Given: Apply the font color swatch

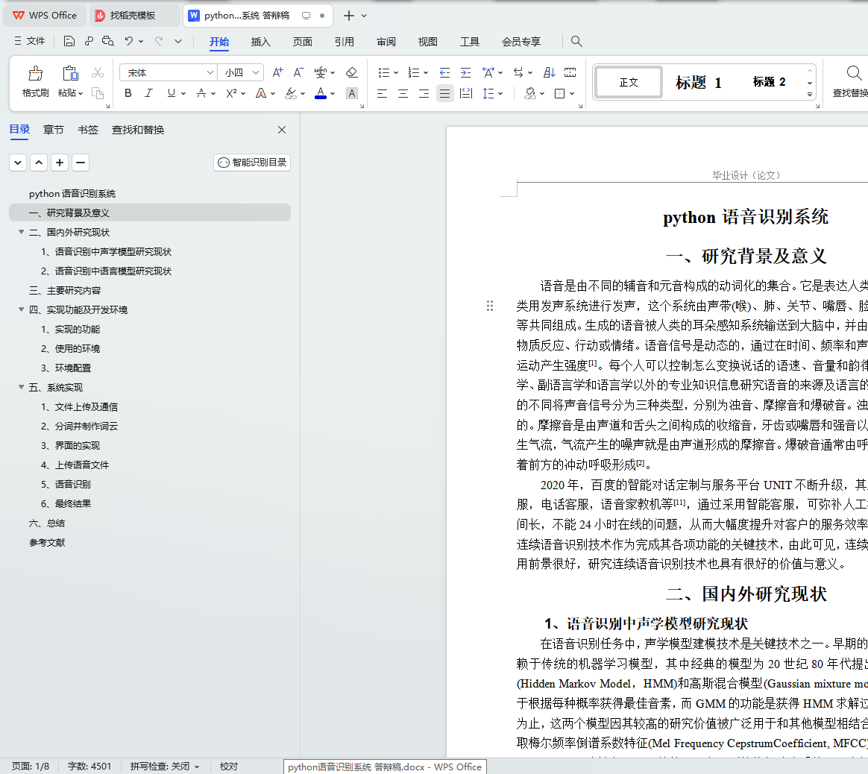Looking at the screenshot, I should 321,93.
